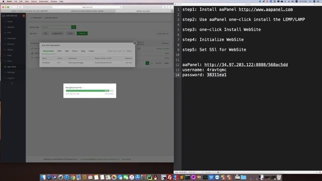Open Cron in the aaPanel sidebar
The height and width of the screenshot is (181, 322).
pos(10,61)
